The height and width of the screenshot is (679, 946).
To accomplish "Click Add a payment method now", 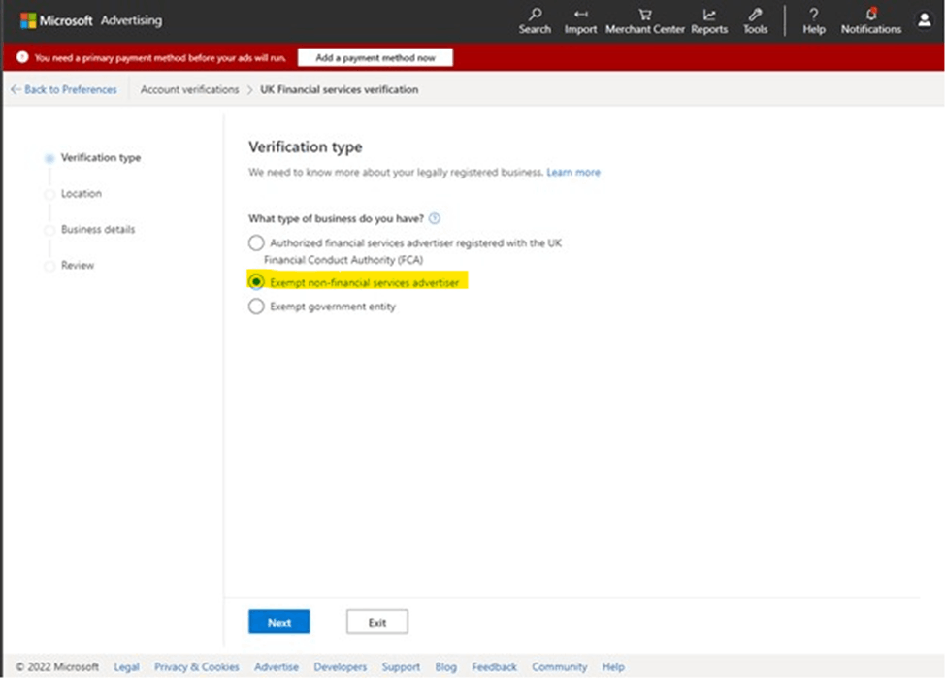I will pos(375,58).
